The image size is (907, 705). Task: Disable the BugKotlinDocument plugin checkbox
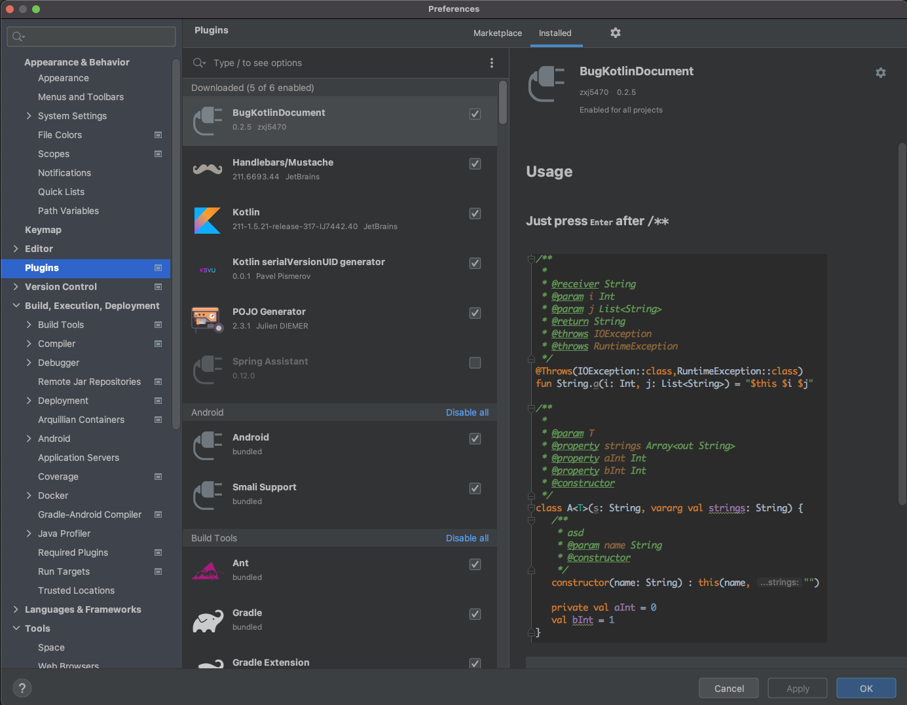(475, 114)
